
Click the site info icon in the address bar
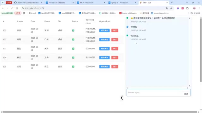pyautogui.click(x=23, y=8)
